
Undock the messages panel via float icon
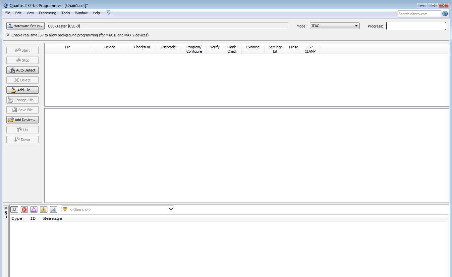coord(6,213)
